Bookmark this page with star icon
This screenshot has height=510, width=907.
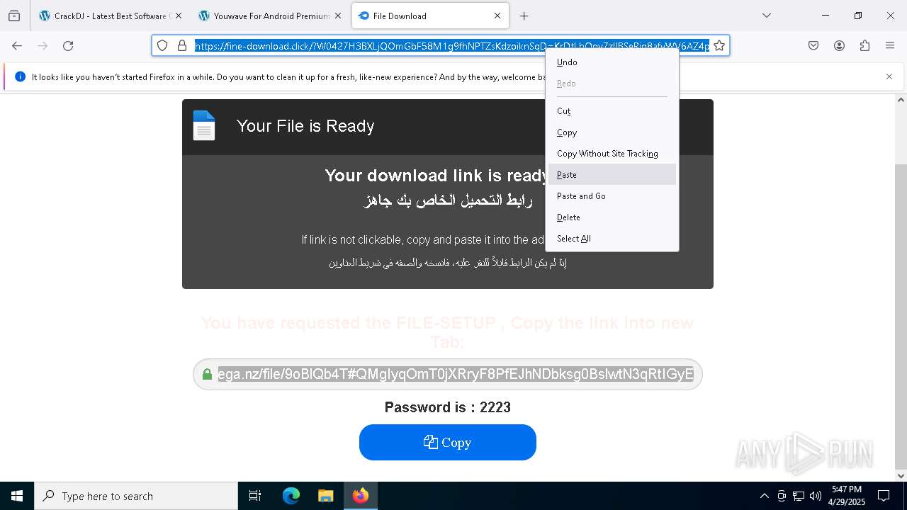719,45
